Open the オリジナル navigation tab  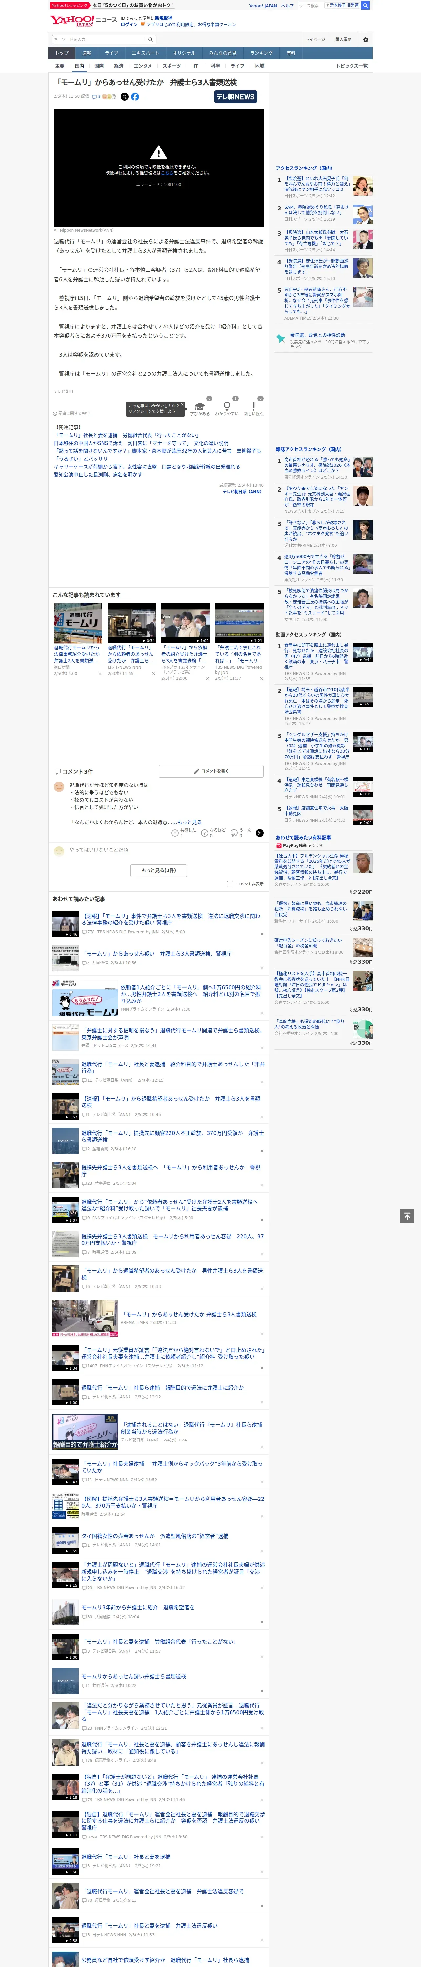click(184, 53)
